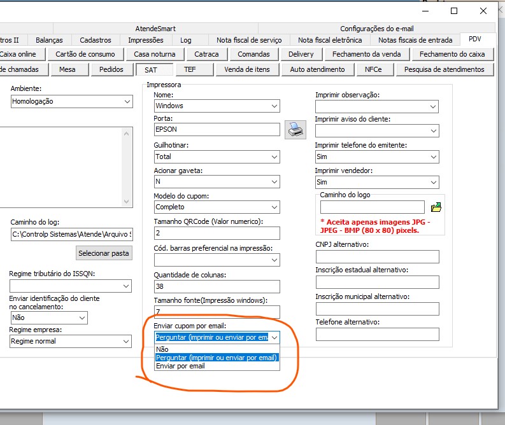
Task: Collapse the Enviar cupom por email combo box
Action: [274, 337]
